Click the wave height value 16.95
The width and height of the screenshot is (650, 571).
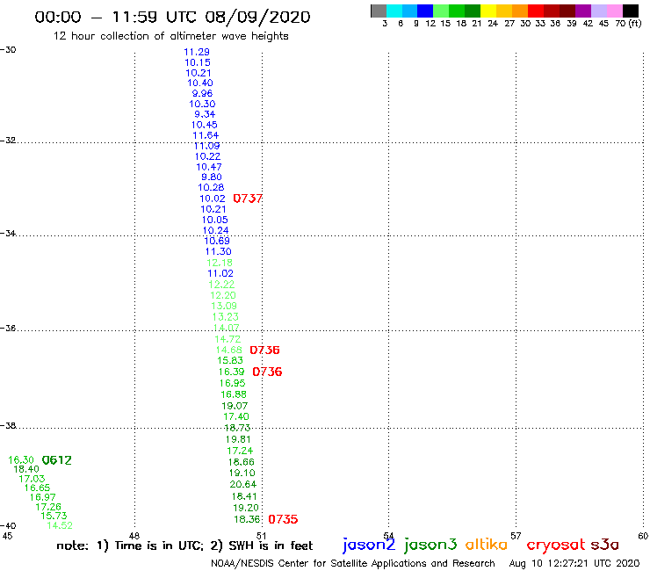point(232,384)
